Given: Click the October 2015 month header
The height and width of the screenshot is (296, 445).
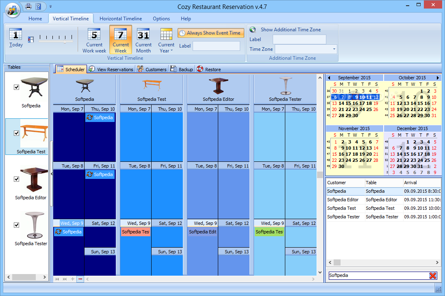Looking at the screenshot, I should [412, 78].
